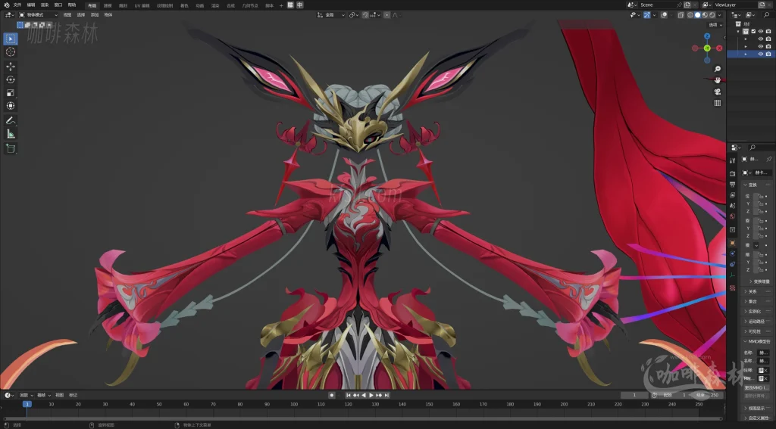776x429 pixels.
Task: Select the Move tool
Action: 11,67
